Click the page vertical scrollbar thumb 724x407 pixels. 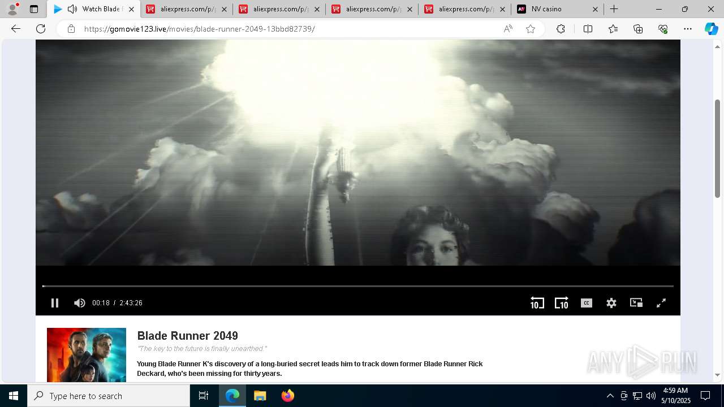(x=718, y=148)
